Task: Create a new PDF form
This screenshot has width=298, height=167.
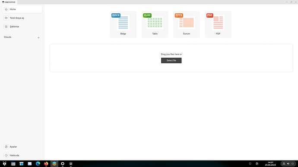Action: [218, 24]
